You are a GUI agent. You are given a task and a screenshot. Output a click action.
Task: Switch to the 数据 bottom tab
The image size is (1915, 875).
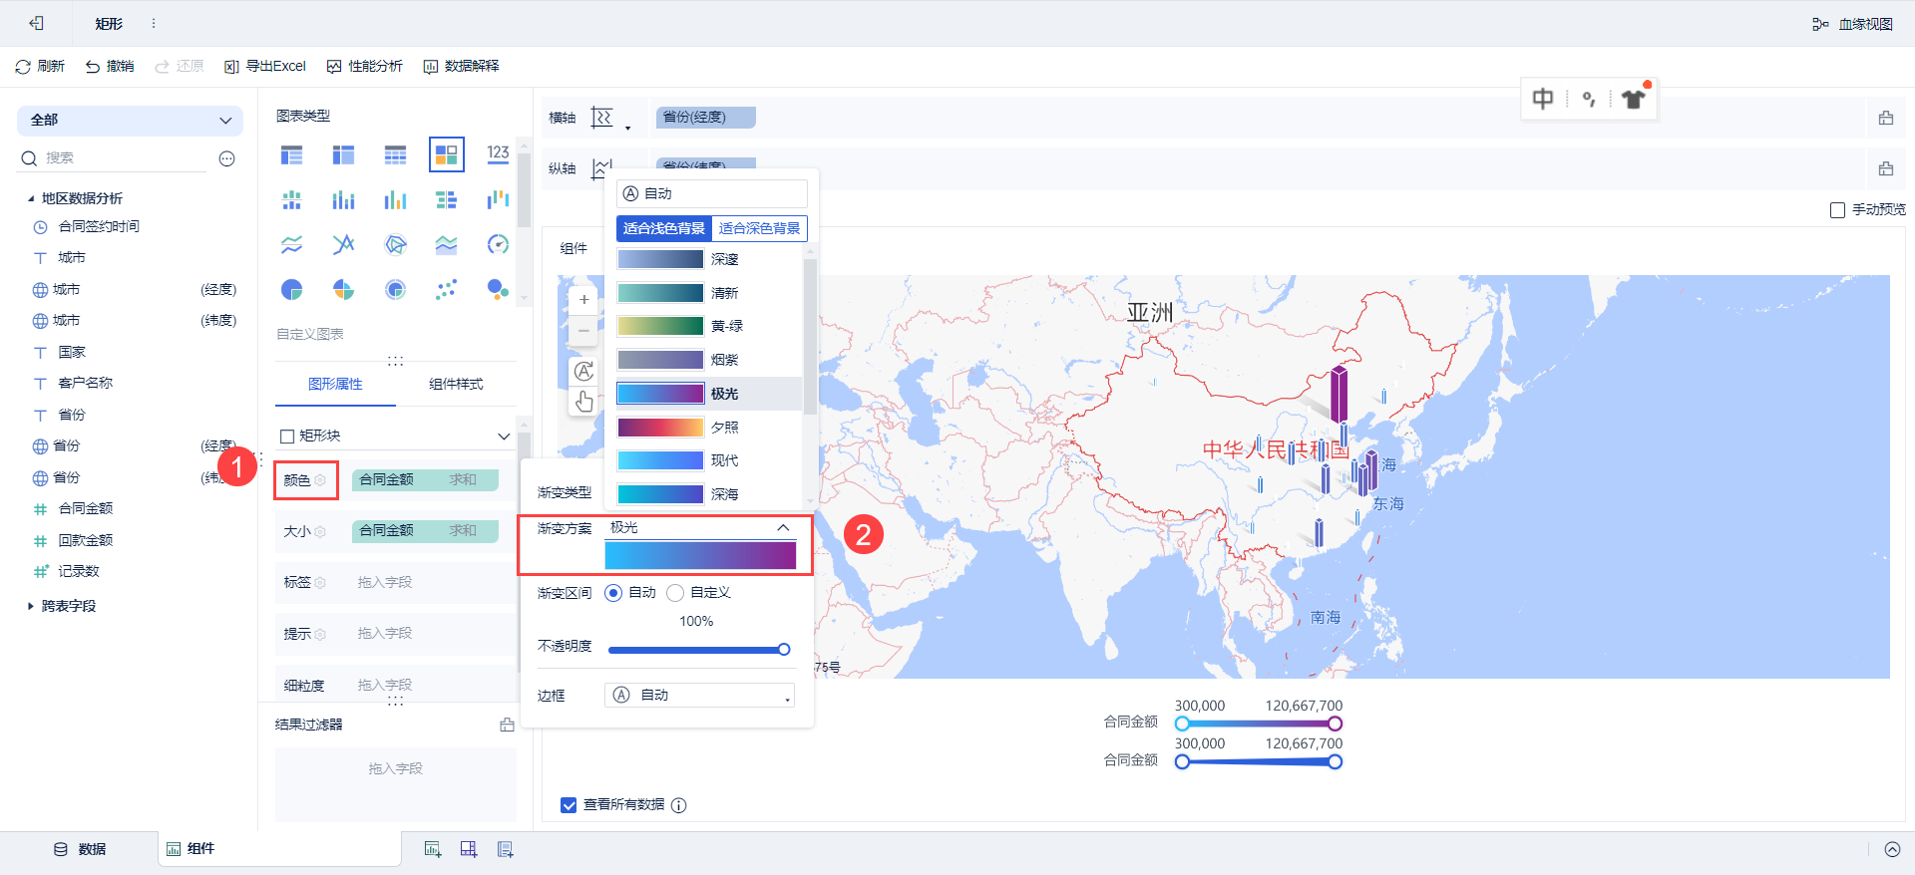80,849
